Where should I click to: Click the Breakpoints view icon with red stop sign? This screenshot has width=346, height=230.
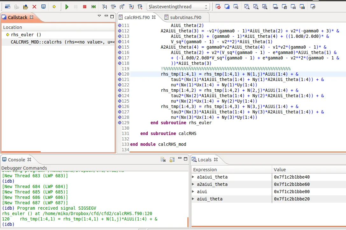coord(218,7)
